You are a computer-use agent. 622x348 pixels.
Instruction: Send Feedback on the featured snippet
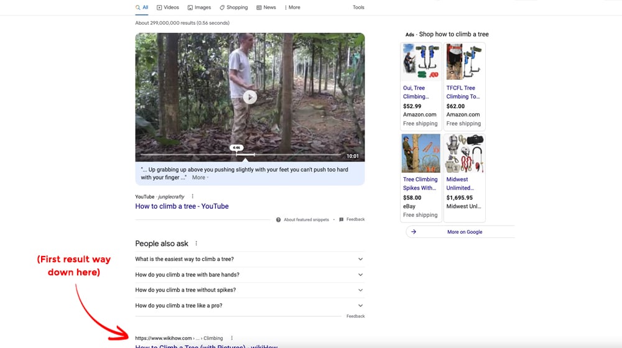(x=355, y=219)
